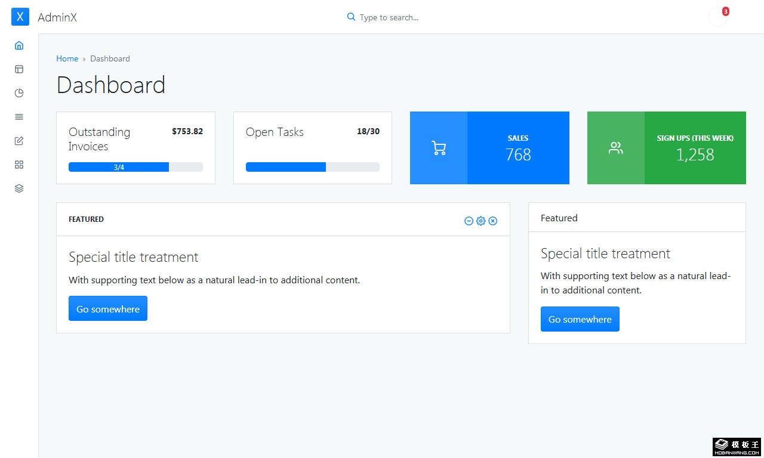Open the pie chart sidebar icon
764x458 pixels.
point(19,93)
